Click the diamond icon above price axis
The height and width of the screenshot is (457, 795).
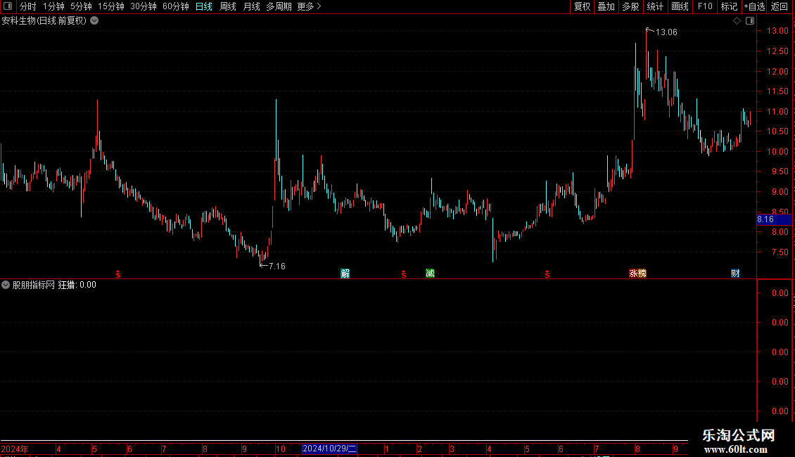[x=737, y=21]
